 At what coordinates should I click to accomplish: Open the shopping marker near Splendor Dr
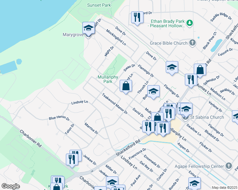click(200, 70)
